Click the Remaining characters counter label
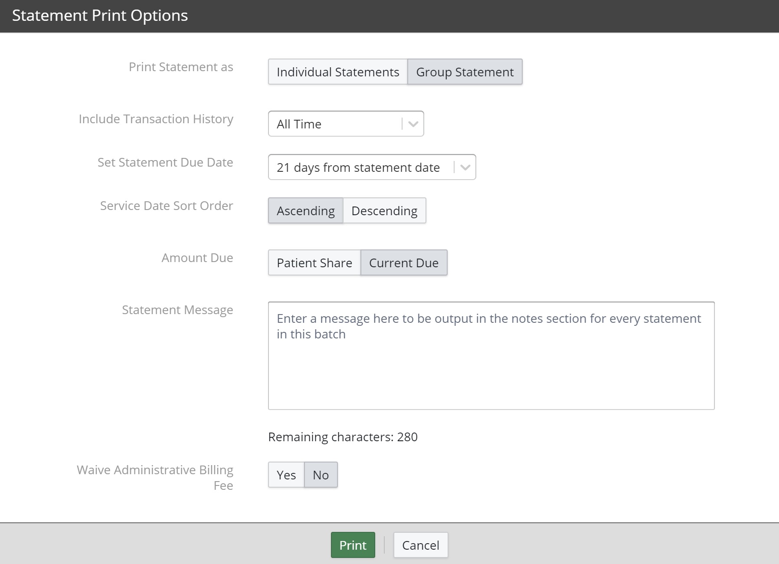Viewport: 779px width, 564px height. pos(343,437)
